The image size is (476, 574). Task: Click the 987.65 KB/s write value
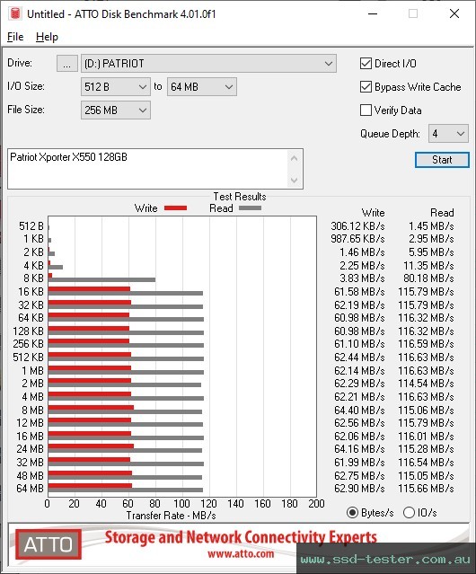pyautogui.click(x=357, y=239)
